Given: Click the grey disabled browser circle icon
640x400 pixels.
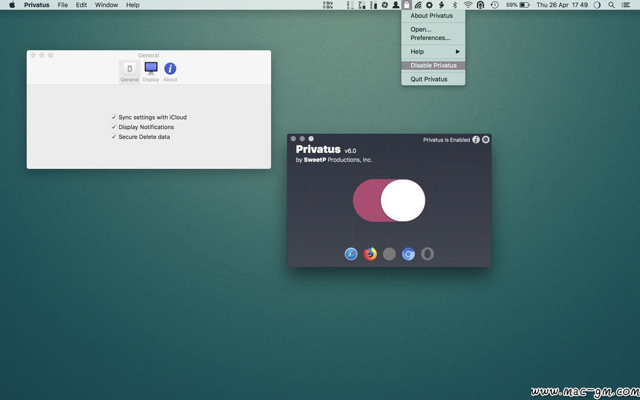Looking at the screenshot, I should 389,254.
